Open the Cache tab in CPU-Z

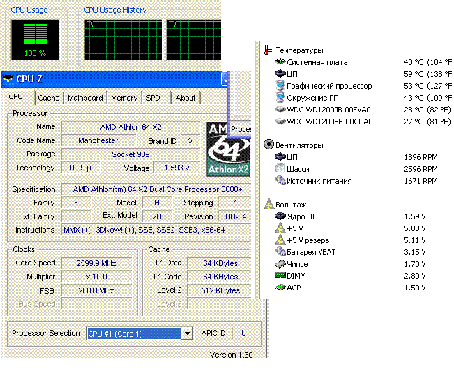click(x=49, y=98)
